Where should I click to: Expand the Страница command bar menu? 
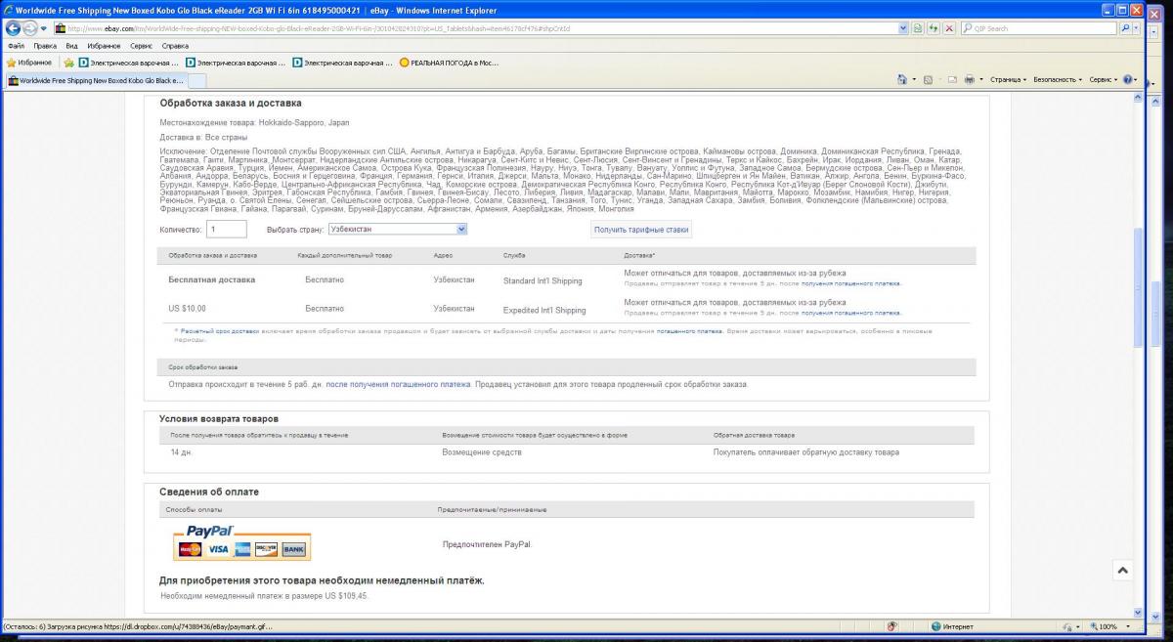coord(1007,79)
